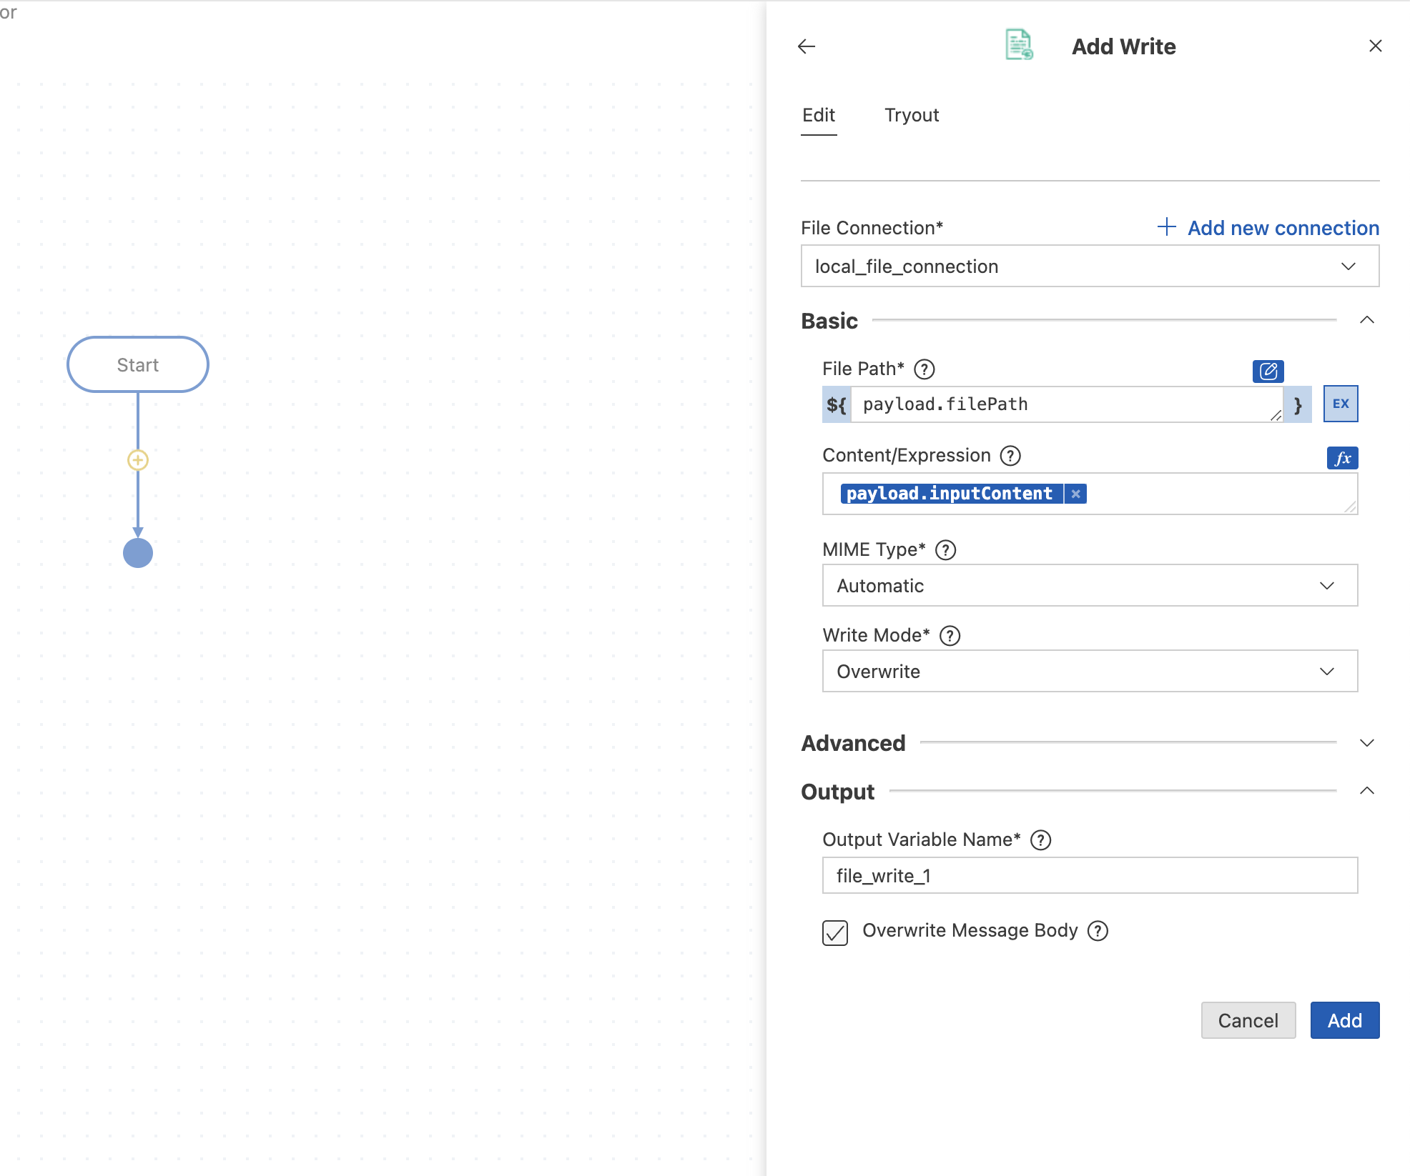
Task: Collapse the Basic section
Action: tap(1366, 320)
